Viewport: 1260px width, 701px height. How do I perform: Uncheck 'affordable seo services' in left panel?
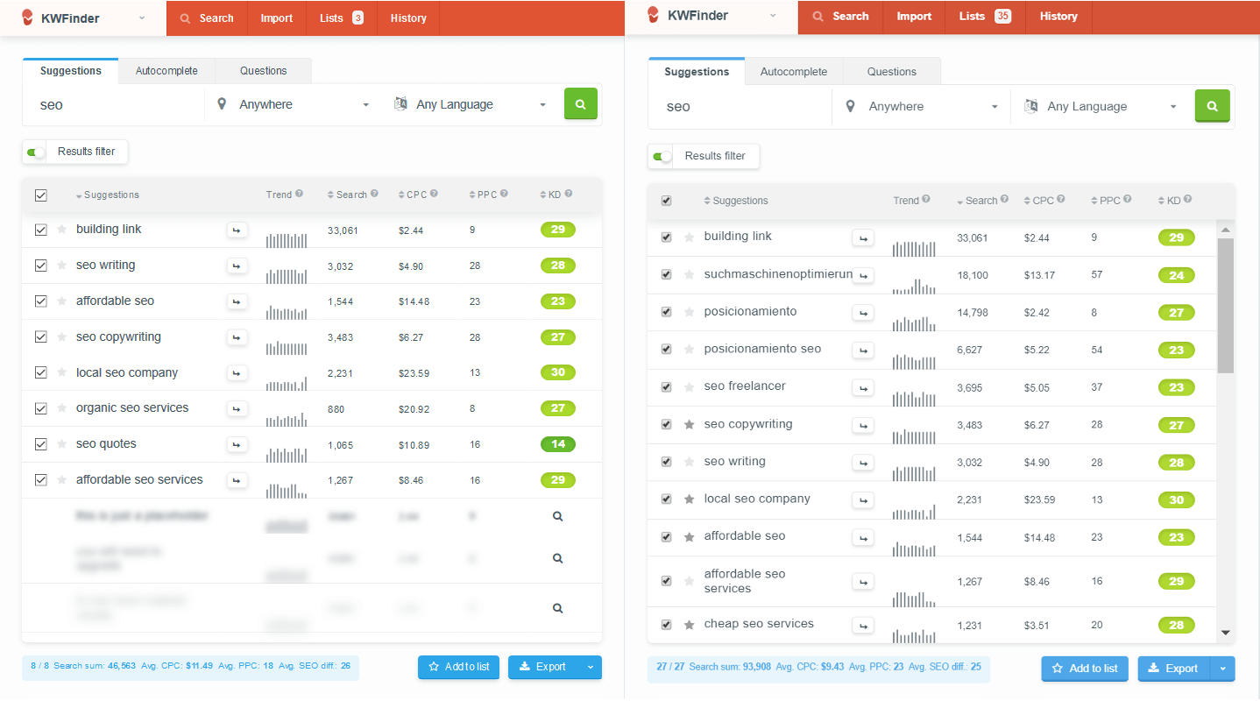pyautogui.click(x=41, y=480)
